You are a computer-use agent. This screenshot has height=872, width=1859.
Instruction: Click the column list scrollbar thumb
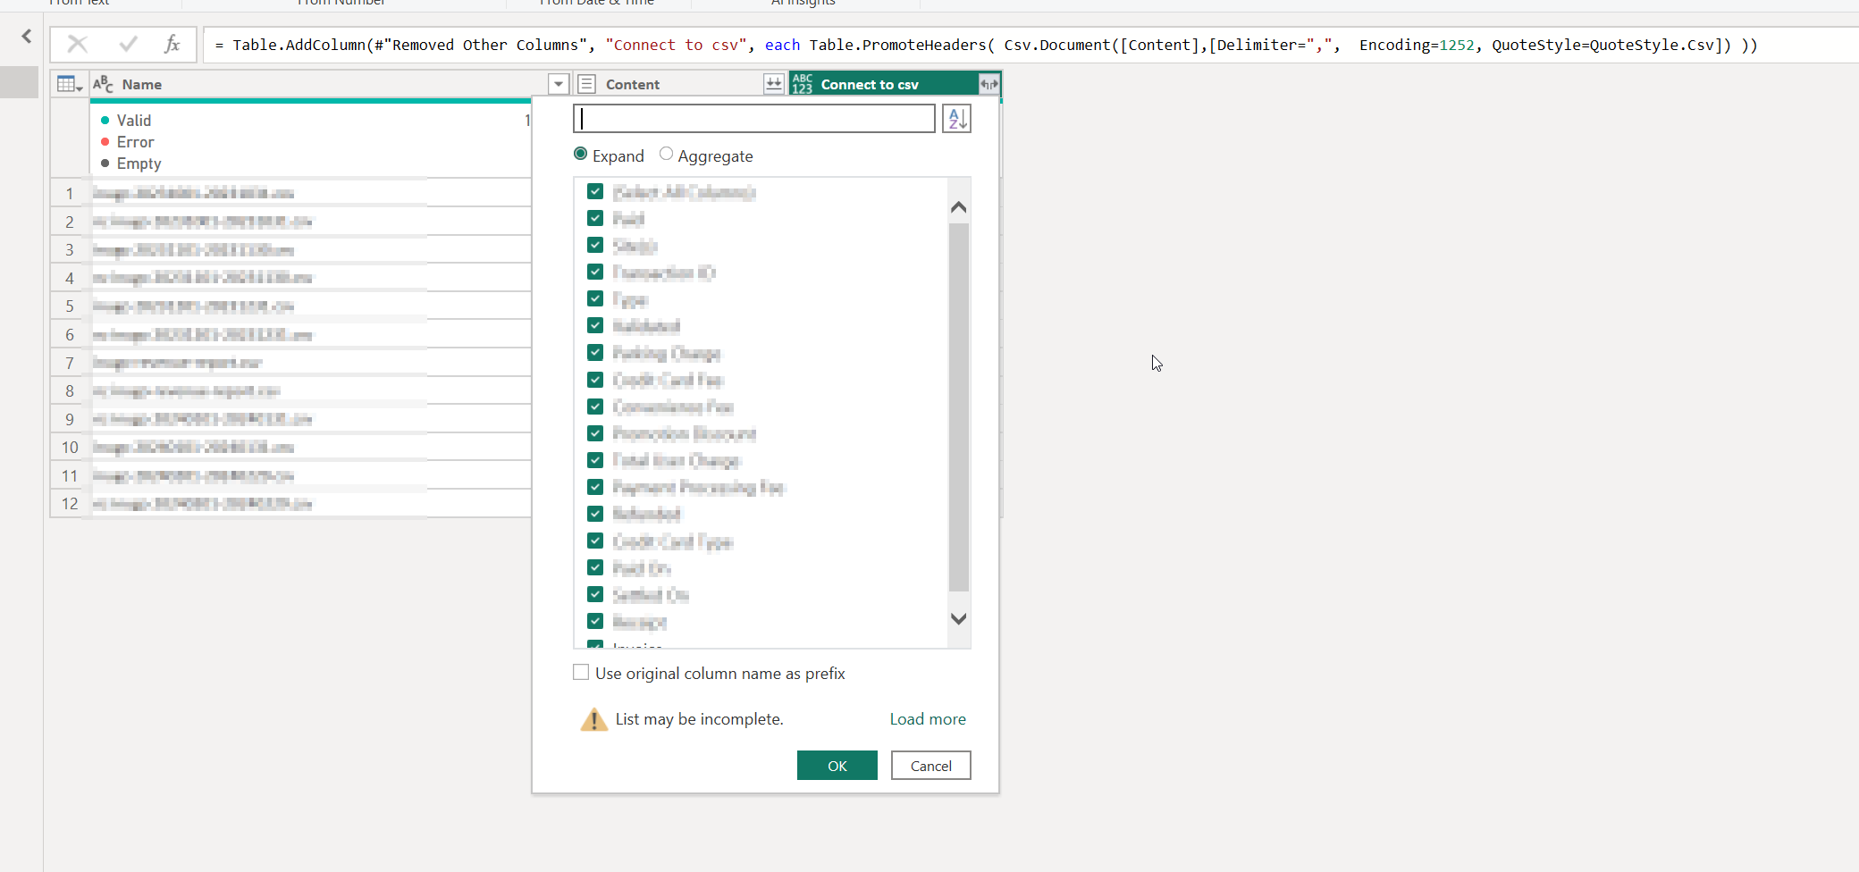click(x=959, y=407)
